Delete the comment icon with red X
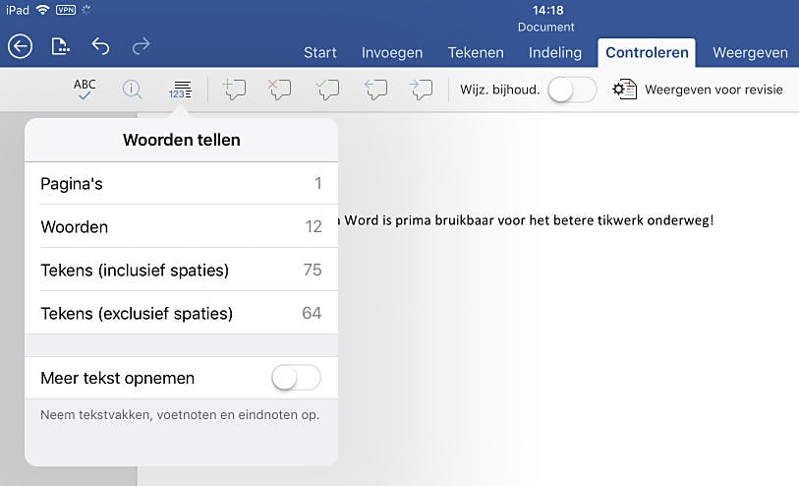Image resolution: width=799 pixels, height=486 pixels. click(x=280, y=90)
